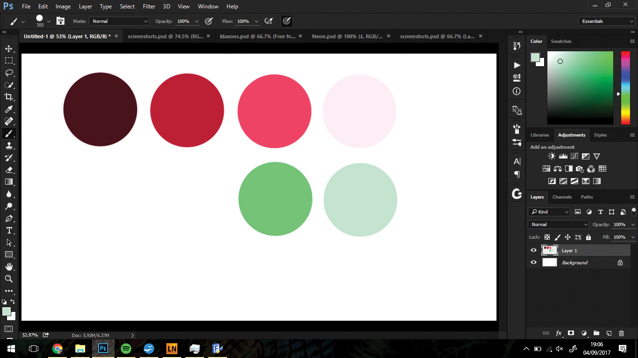This screenshot has width=638, height=358.
Task: Select the Layer 1 thumbnail
Action: (550, 250)
